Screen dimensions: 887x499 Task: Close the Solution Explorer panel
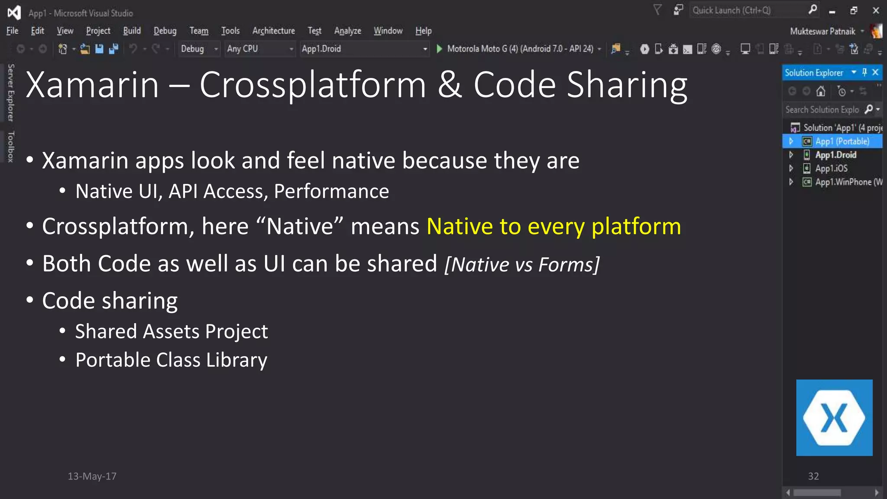pyautogui.click(x=875, y=72)
